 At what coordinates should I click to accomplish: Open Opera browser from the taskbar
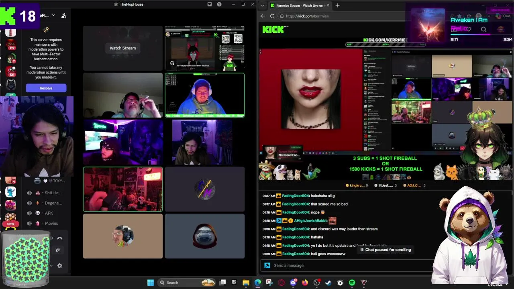click(281, 283)
